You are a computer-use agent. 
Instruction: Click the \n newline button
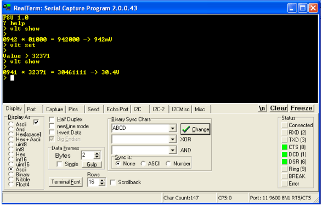(x=262, y=108)
